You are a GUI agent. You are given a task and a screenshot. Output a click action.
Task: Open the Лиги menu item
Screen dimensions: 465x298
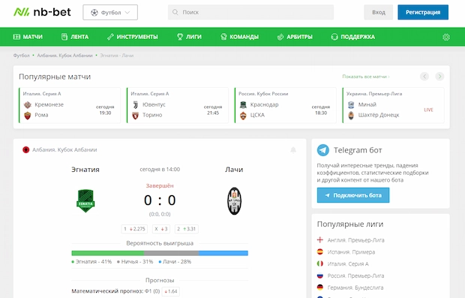(189, 37)
